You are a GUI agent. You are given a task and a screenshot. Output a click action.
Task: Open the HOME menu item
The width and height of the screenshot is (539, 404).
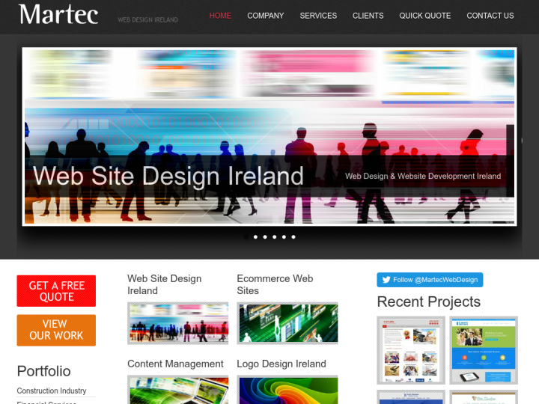220,16
